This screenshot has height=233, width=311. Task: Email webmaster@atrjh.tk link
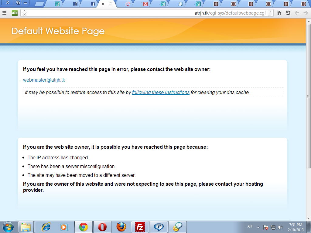pyautogui.click(x=44, y=80)
